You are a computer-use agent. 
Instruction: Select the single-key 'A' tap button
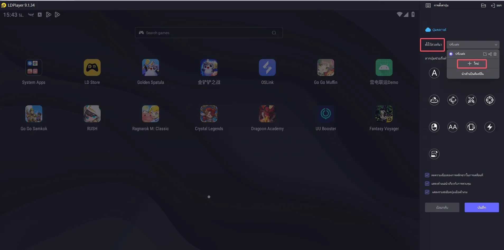434,73
